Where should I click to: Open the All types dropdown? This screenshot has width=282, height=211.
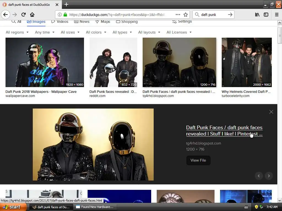[122, 32]
